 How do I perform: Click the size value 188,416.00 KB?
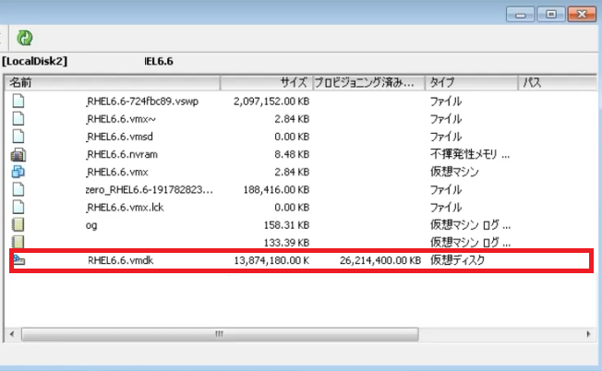[x=276, y=189]
